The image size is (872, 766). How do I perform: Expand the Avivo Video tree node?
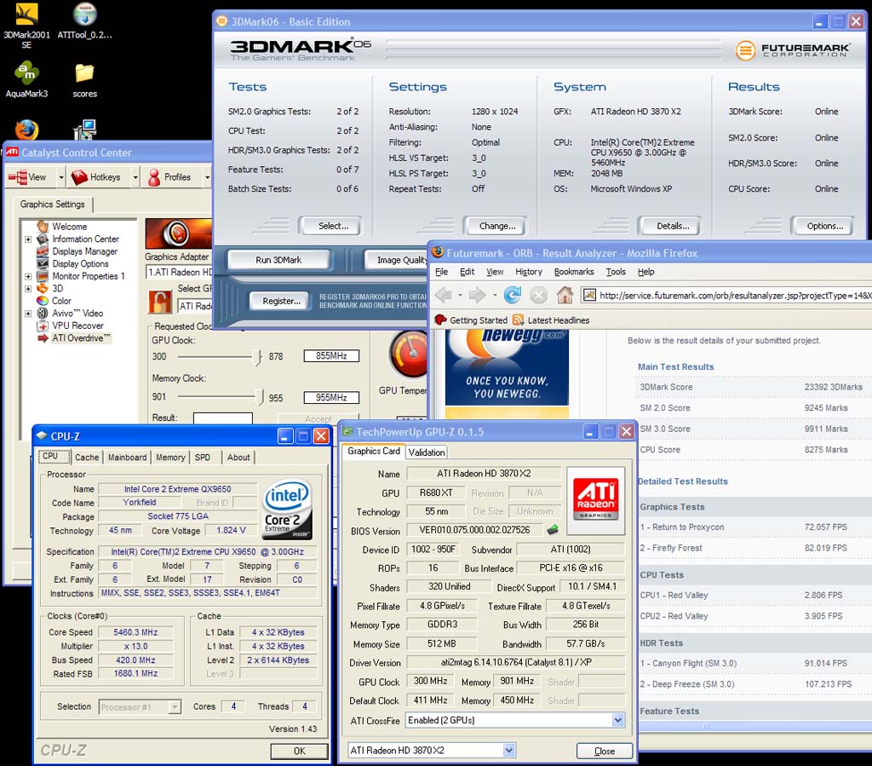point(28,314)
